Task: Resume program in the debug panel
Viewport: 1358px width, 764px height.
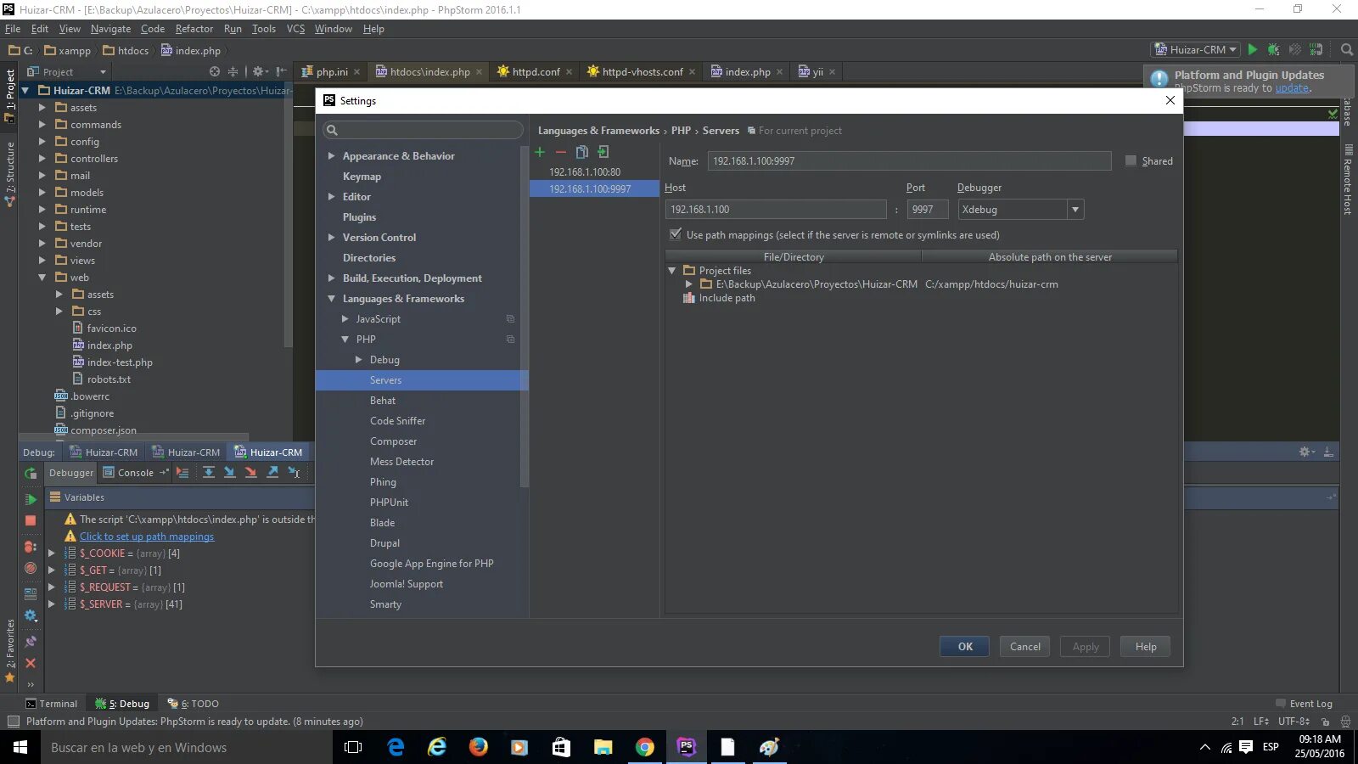Action: point(31,499)
